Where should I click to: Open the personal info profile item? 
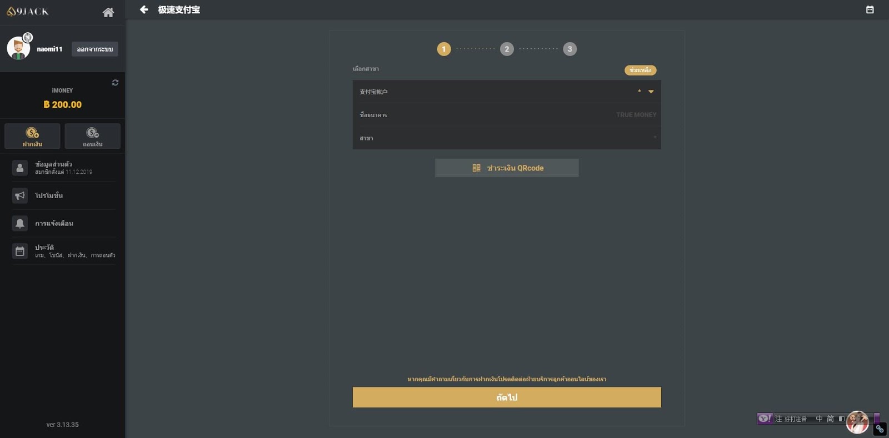point(63,168)
